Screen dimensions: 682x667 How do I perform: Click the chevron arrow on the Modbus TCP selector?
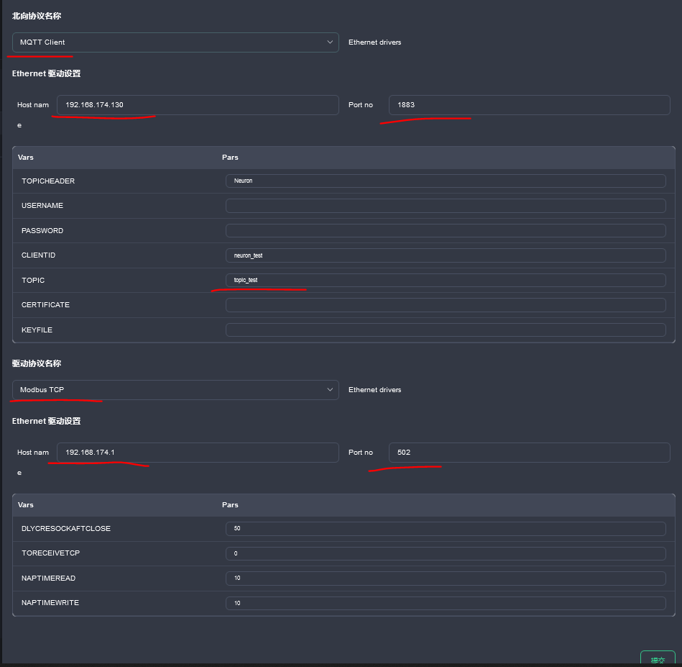[x=330, y=389]
